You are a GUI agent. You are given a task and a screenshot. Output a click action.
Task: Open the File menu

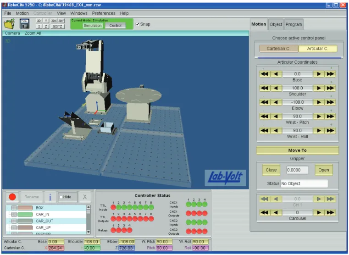point(8,13)
